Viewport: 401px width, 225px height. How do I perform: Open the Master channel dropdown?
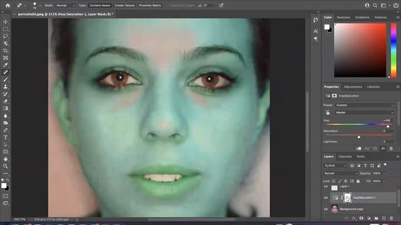[x=365, y=112]
